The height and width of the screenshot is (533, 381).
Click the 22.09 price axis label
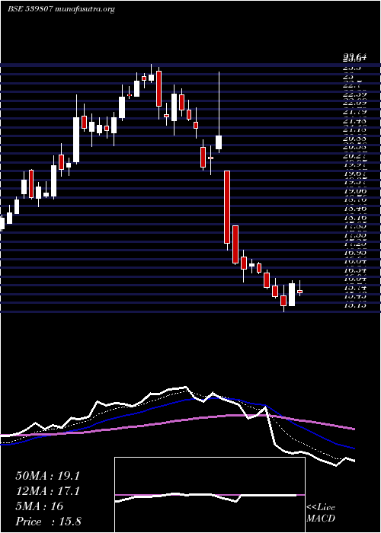(x=355, y=102)
